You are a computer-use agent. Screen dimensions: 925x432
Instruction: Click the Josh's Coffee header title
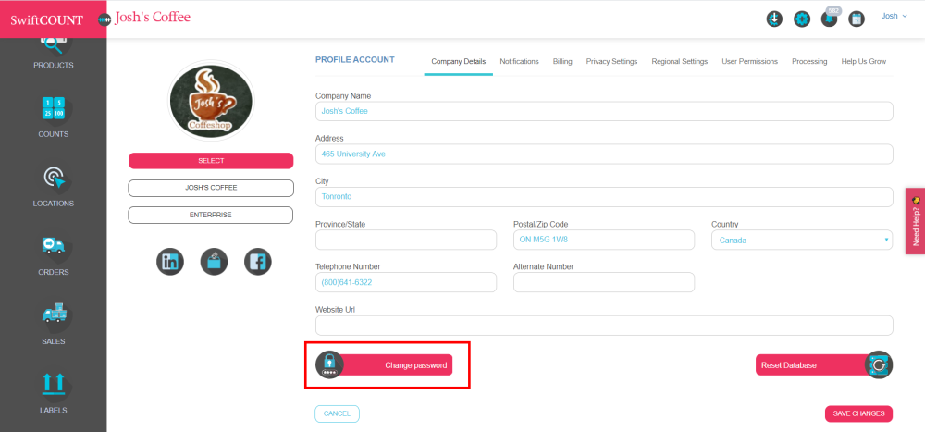point(153,18)
